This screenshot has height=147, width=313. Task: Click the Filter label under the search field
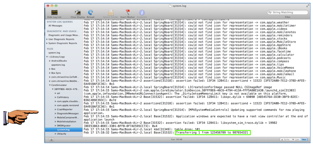tap(287, 17)
